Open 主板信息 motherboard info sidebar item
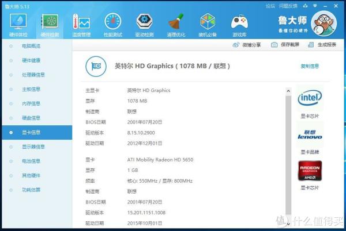Viewport: 346px width, 231px height. pos(31,89)
